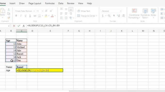Decrease font size with smaller A
This screenshot has width=165, height=92.
(x=51, y=11)
